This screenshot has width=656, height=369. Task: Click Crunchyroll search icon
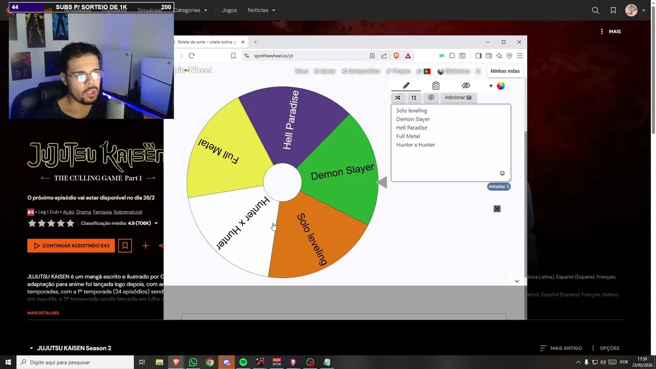[596, 10]
